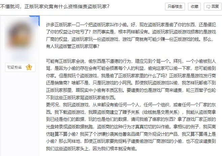Click the last line 我们这些盗版玩家头上
This screenshot has height=156, width=222.
(92, 149)
